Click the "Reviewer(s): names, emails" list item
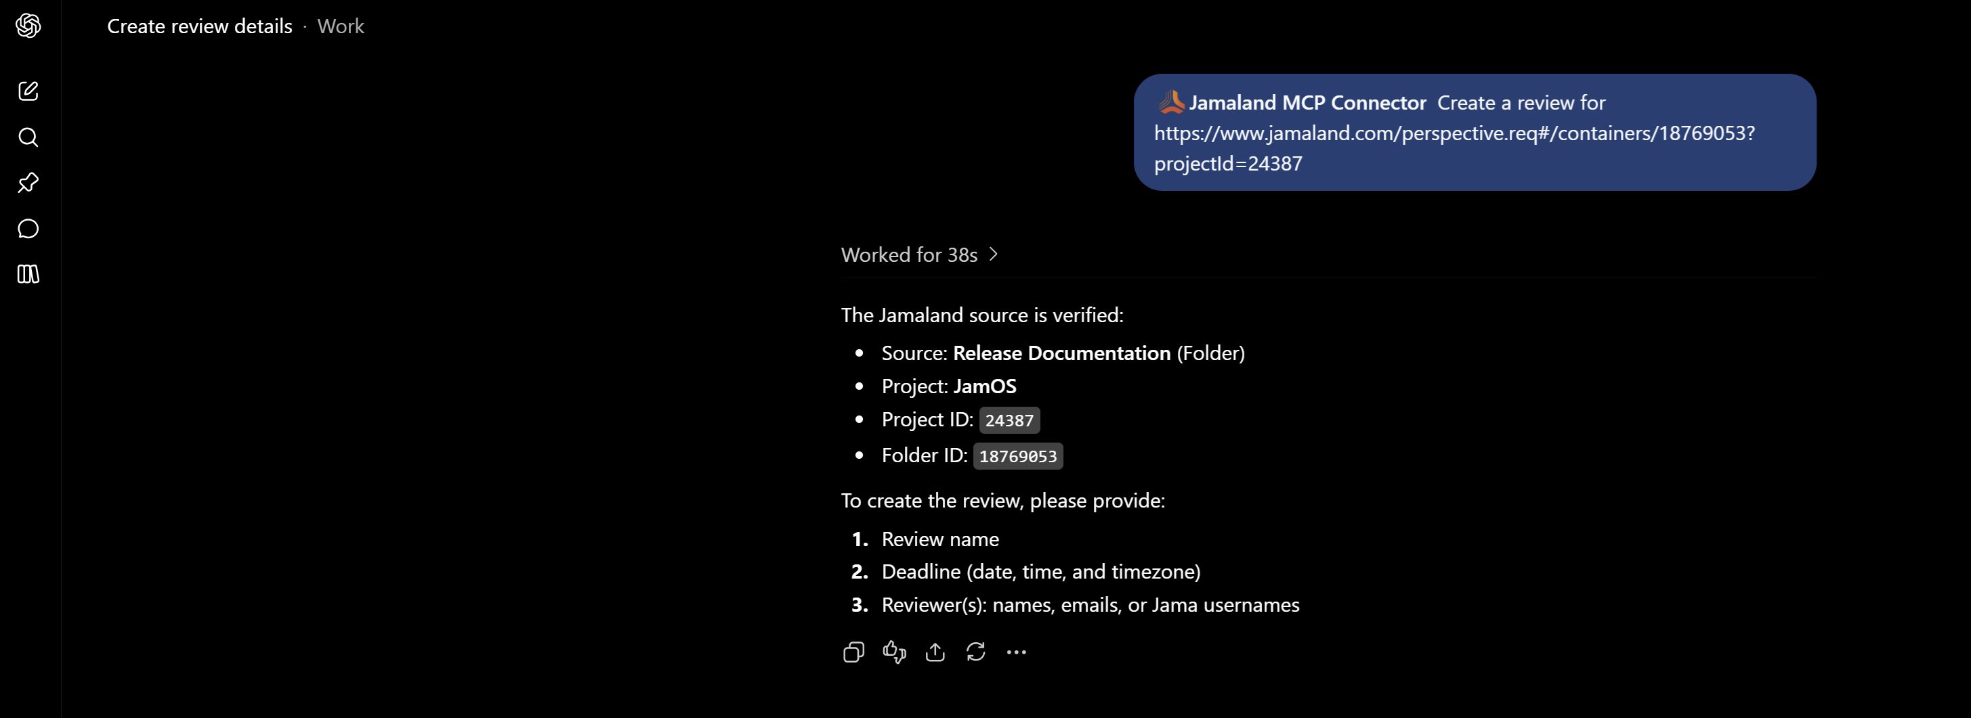Viewport: 1971px width, 718px height. tap(1090, 605)
